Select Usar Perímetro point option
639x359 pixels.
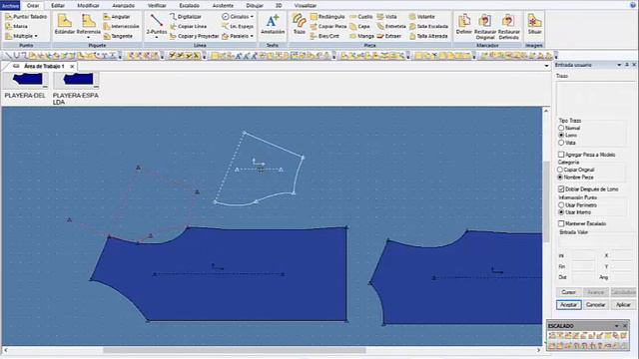[x=561, y=205]
